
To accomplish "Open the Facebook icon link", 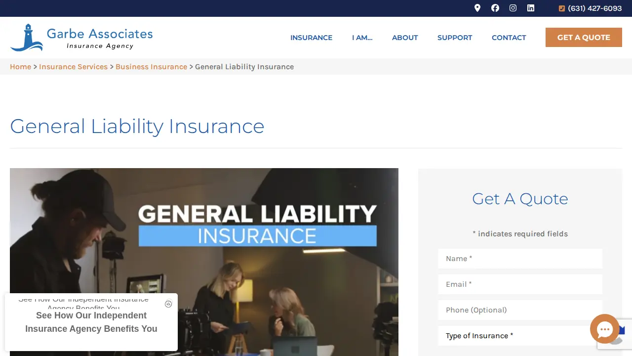I will point(495,8).
